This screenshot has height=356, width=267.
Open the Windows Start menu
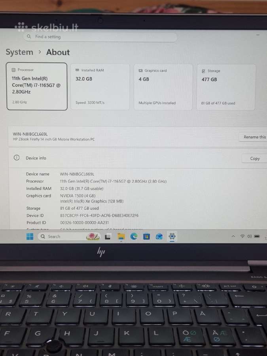30,237
